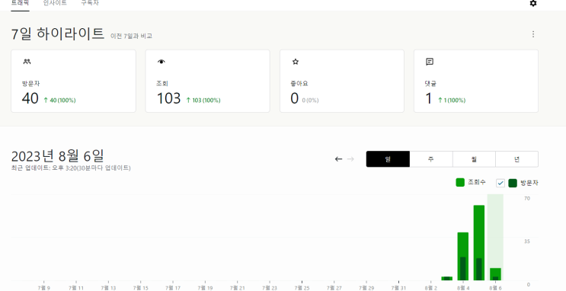Click the views eye icon
This screenshot has width=566, height=291.
point(161,62)
